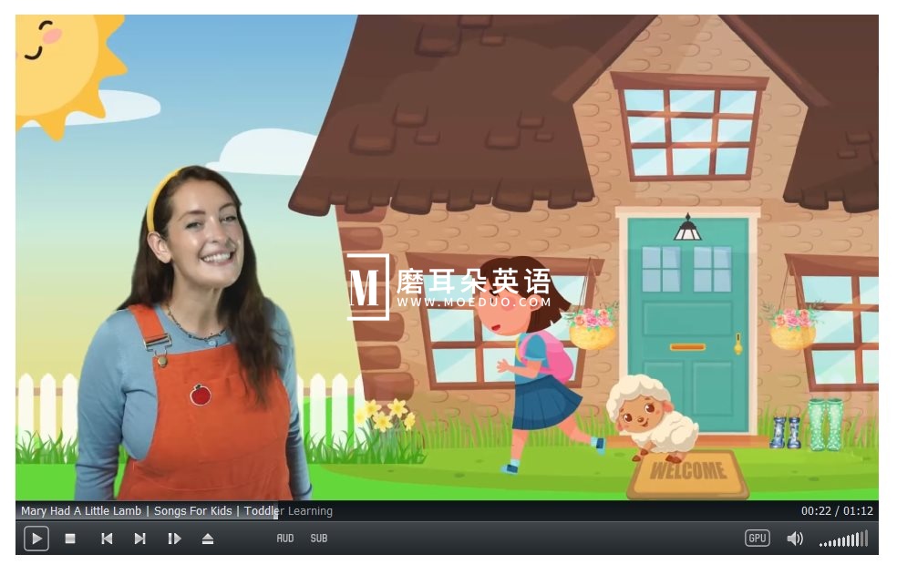Set volume to maximum on the volume bars
The height and width of the screenshot is (575, 897).
pyautogui.click(x=864, y=539)
